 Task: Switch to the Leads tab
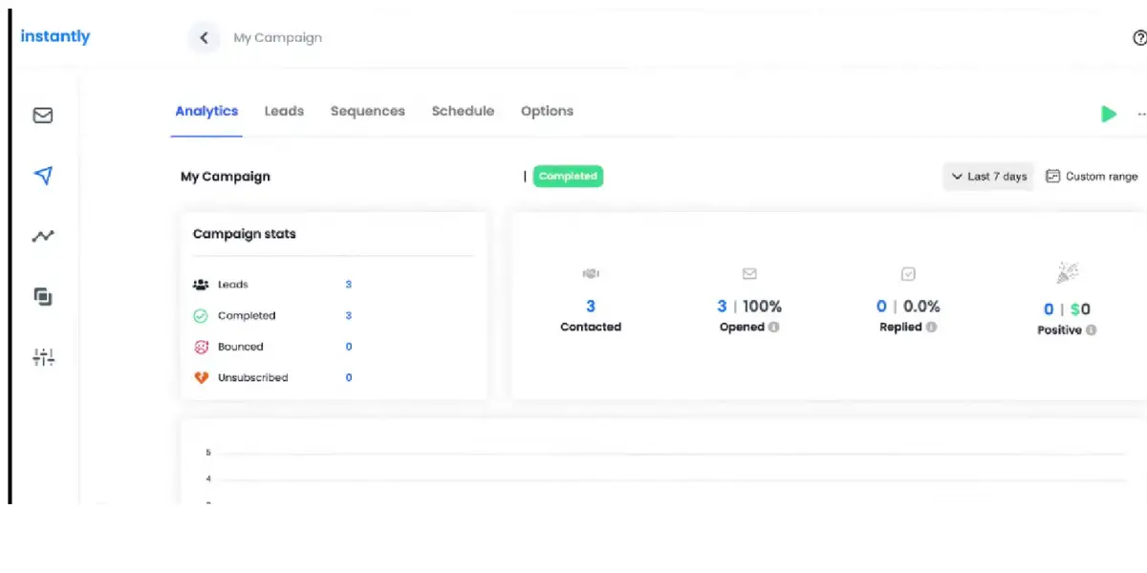click(284, 112)
